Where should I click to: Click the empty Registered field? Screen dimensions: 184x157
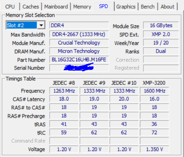click(161, 68)
